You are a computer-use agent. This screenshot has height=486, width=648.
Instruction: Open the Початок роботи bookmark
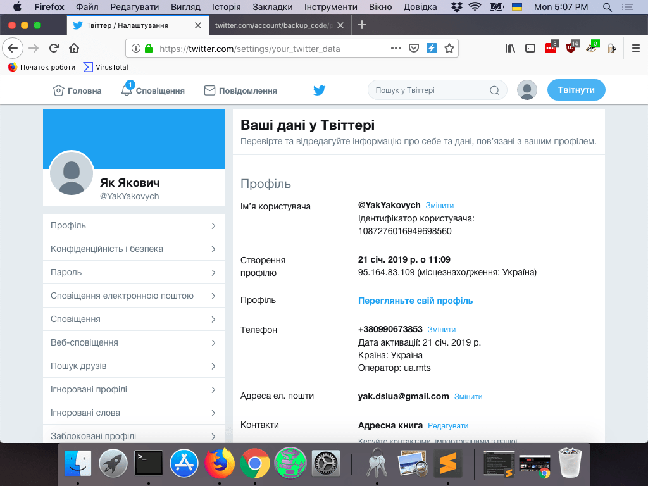tap(42, 67)
